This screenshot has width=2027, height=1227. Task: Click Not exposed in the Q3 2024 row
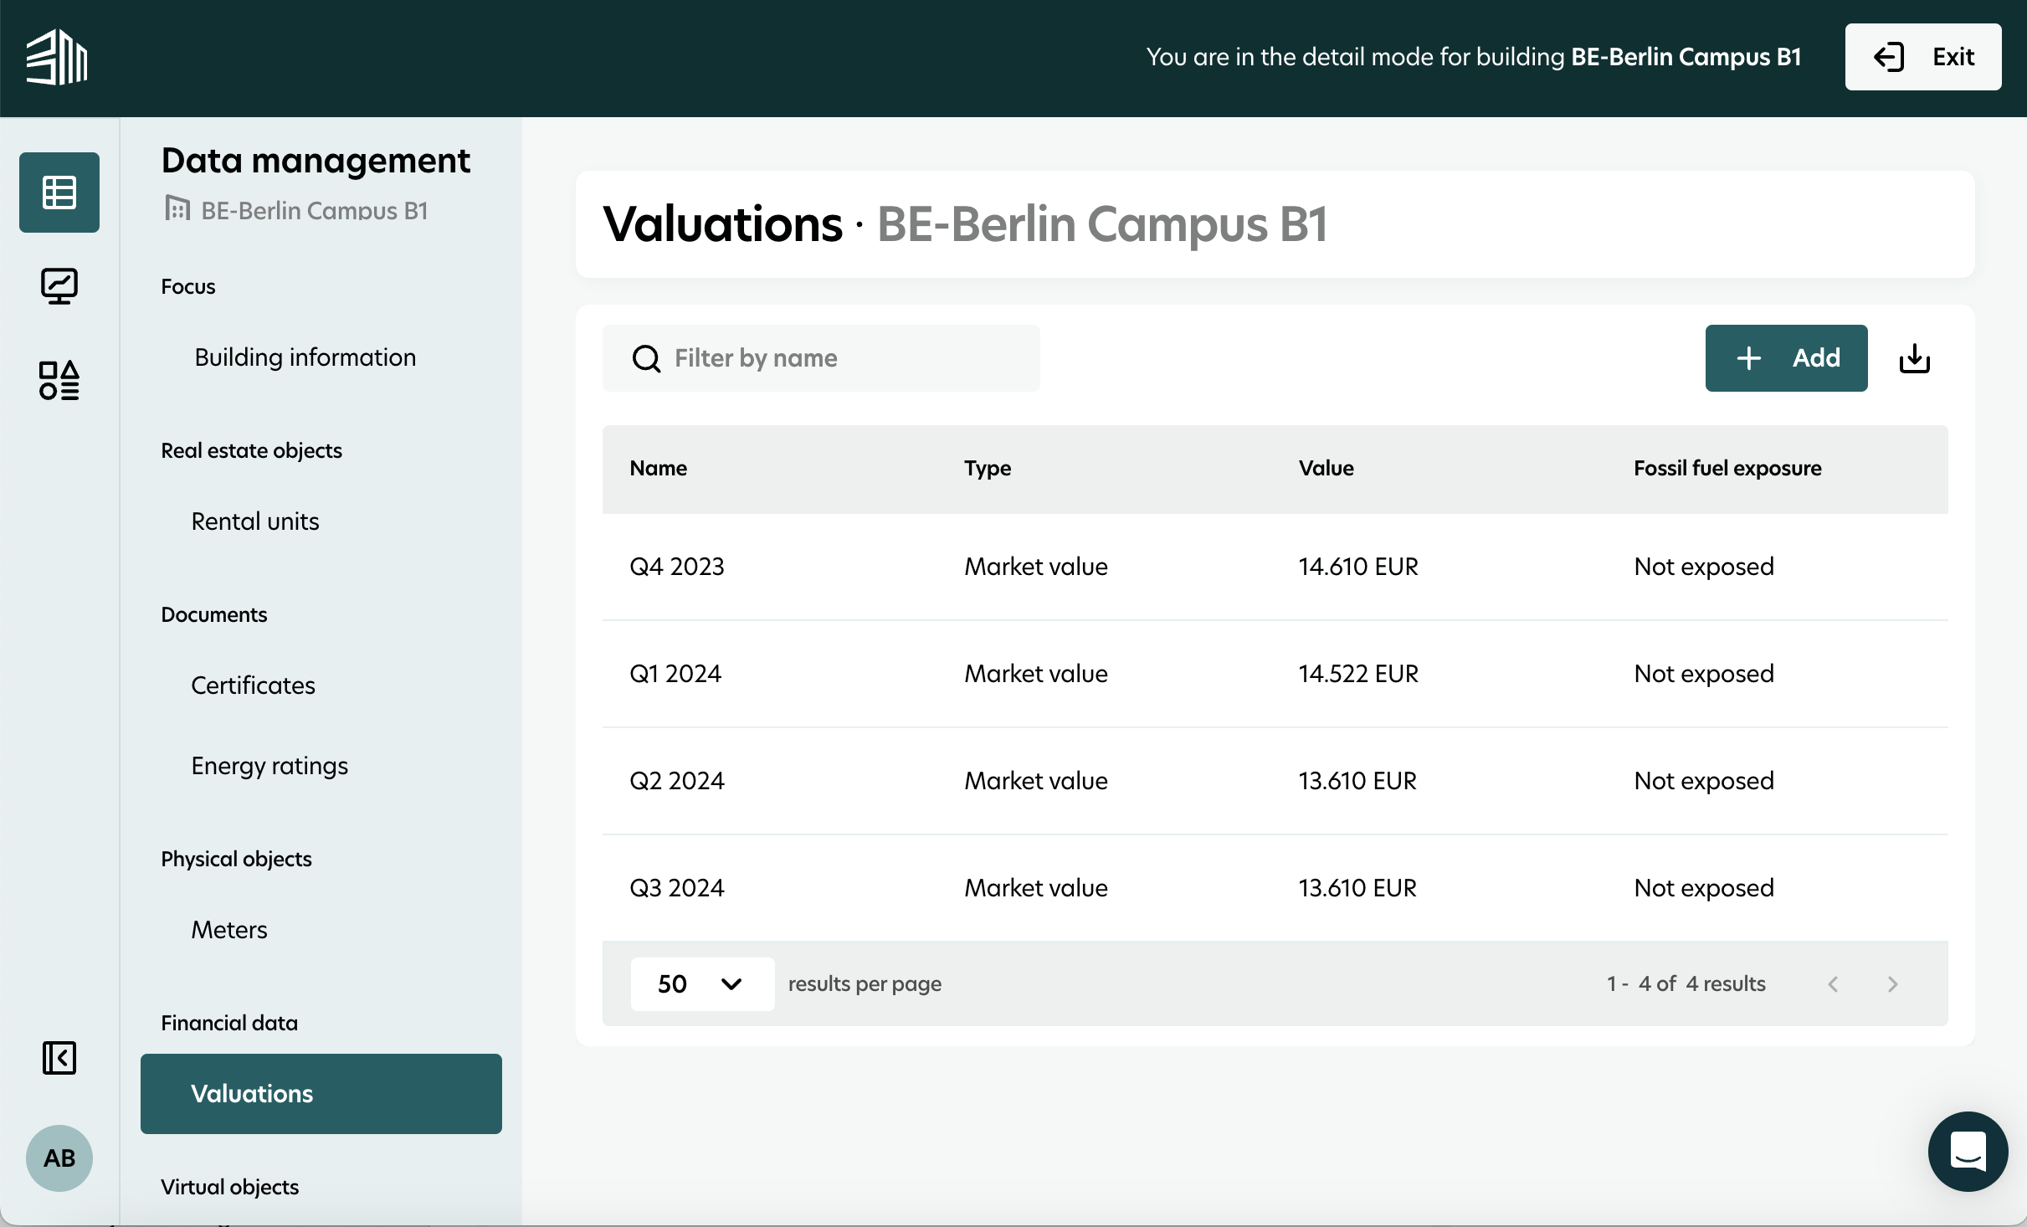pyautogui.click(x=1704, y=888)
